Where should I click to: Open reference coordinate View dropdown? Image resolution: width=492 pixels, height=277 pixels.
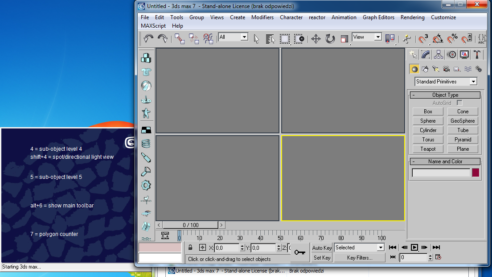pyautogui.click(x=367, y=37)
